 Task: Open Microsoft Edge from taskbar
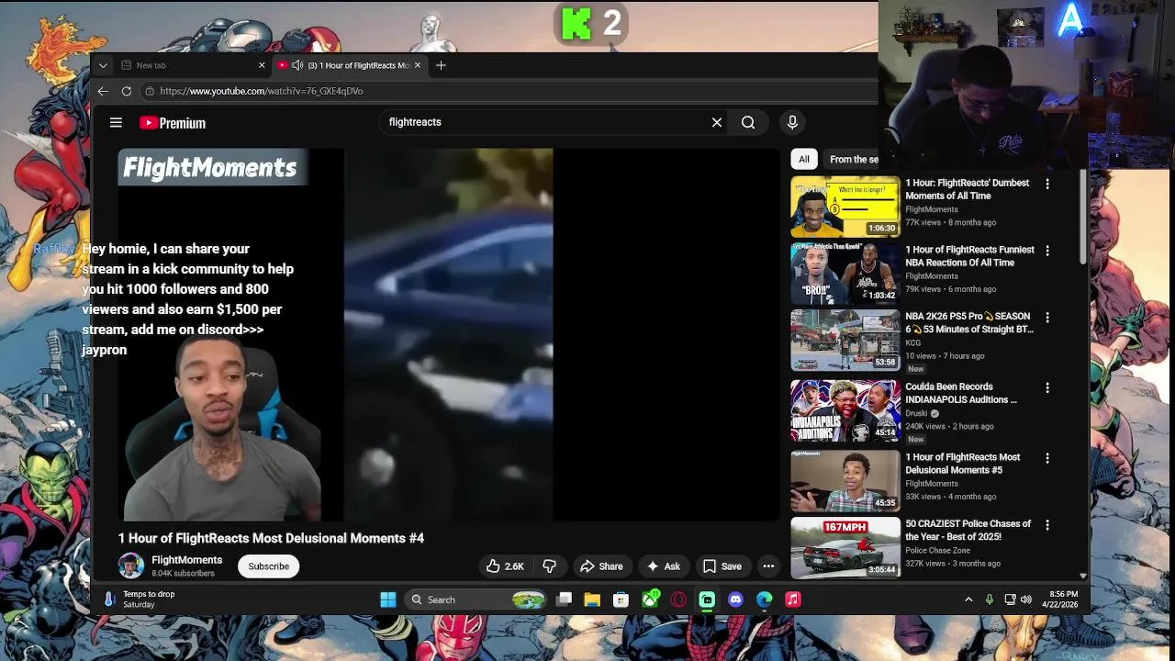(x=765, y=599)
